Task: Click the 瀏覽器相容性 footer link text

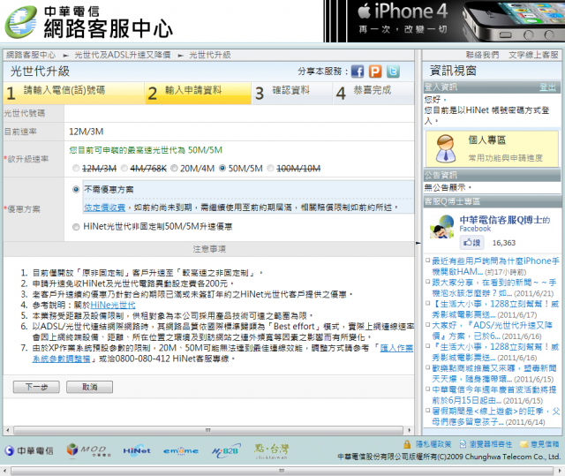Action: pos(491,444)
